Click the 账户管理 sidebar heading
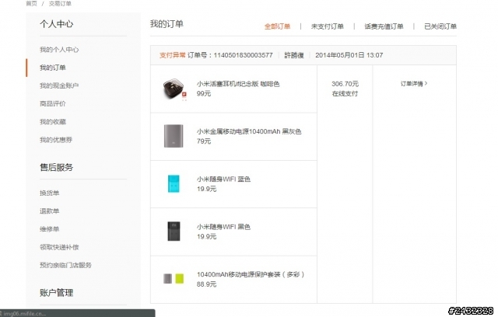498x317 pixels. (x=57, y=293)
